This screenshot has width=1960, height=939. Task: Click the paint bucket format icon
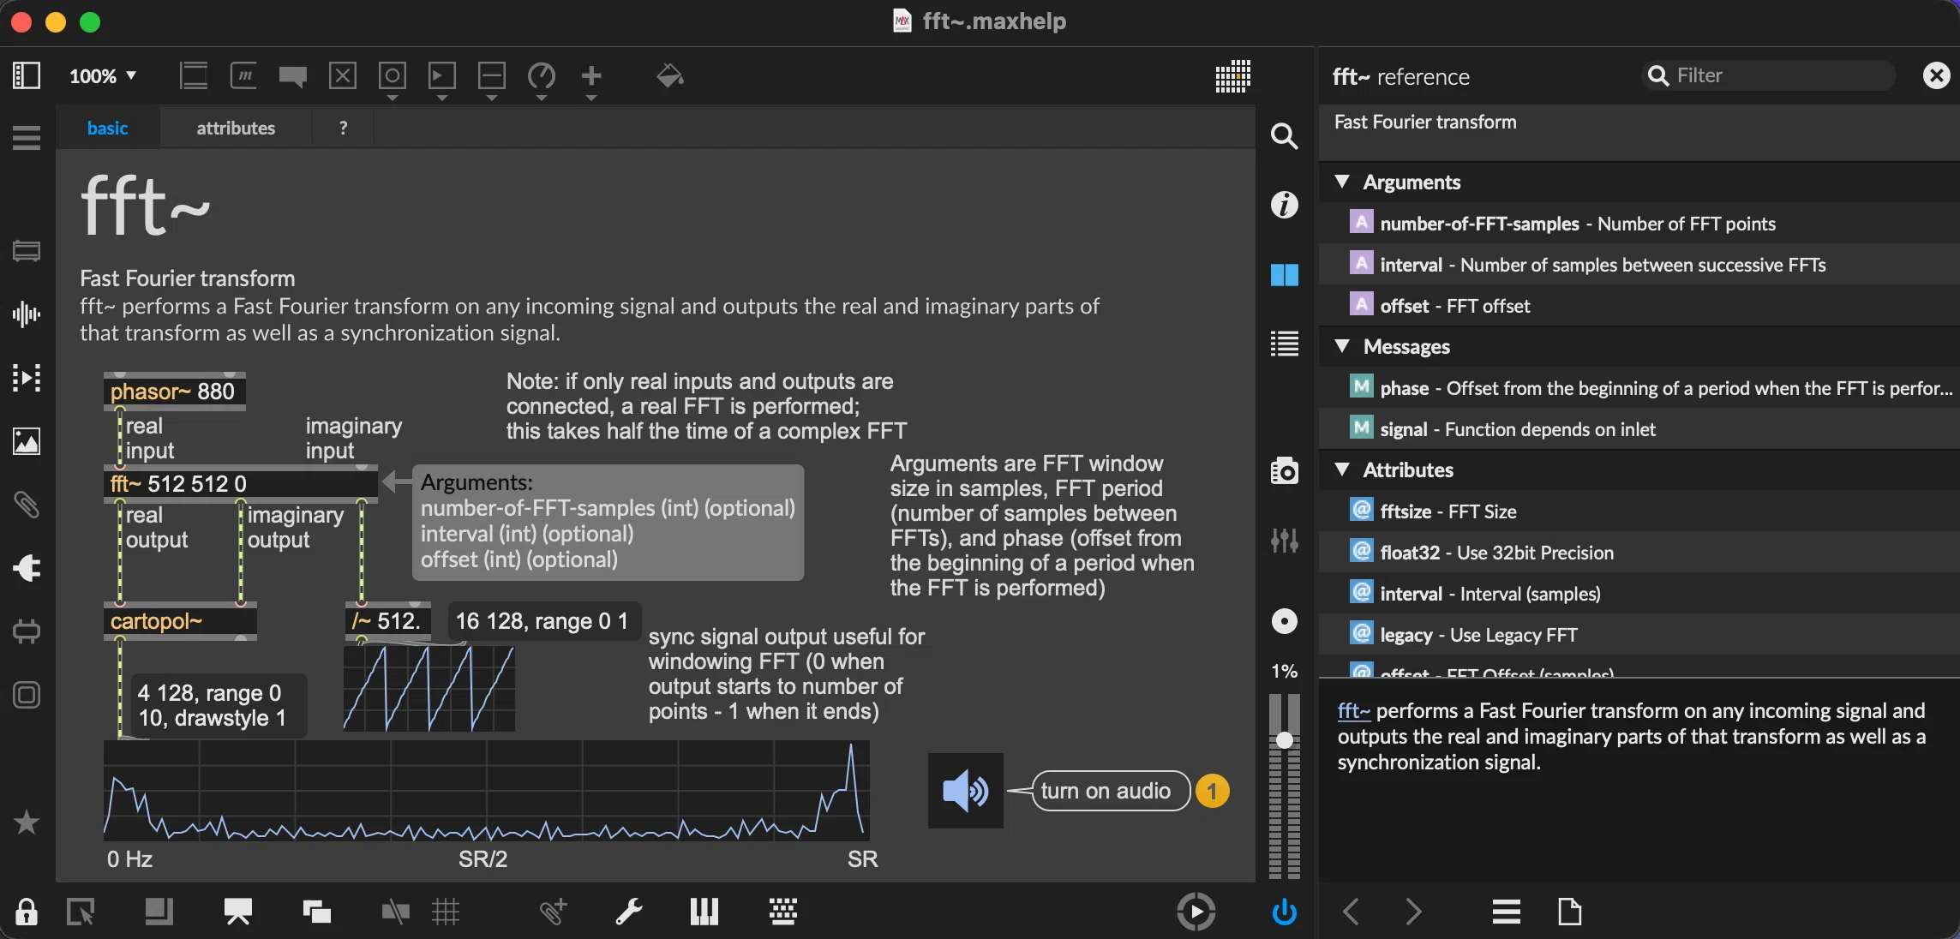coord(670,75)
